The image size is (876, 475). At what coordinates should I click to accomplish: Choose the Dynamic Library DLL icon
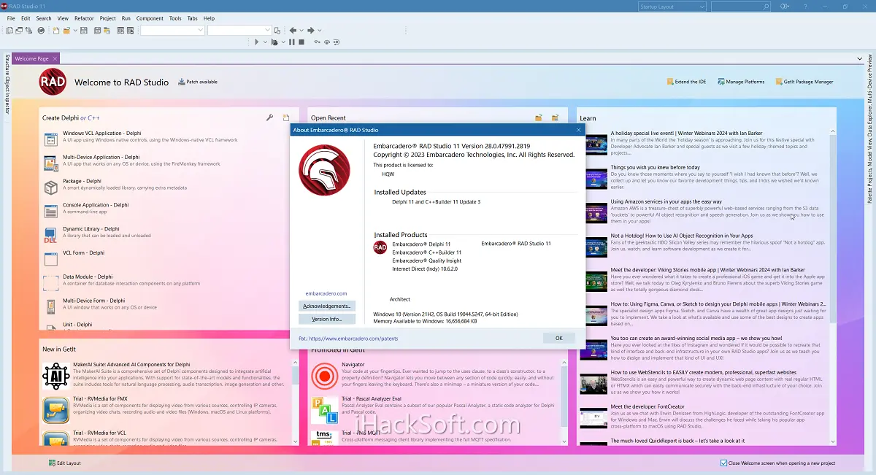click(x=50, y=235)
